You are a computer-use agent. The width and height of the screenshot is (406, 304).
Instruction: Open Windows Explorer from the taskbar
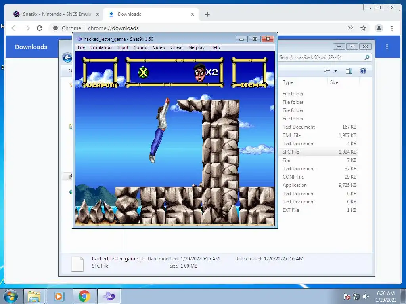pos(34,296)
